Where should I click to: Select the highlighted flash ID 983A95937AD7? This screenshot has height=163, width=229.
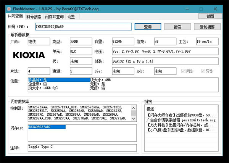coord(47,127)
